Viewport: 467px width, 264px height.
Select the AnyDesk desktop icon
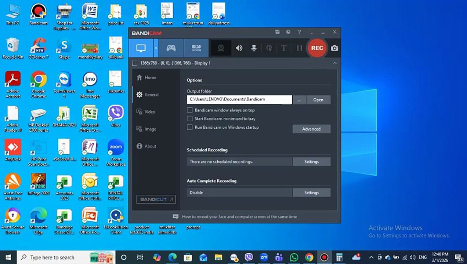(13, 150)
